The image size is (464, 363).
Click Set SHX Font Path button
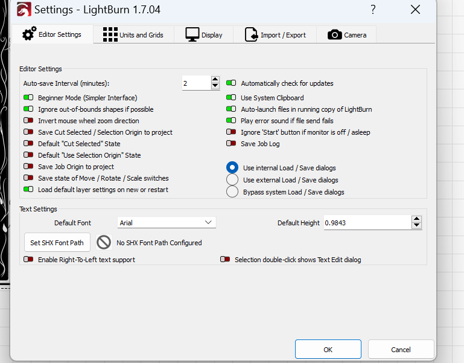57,242
